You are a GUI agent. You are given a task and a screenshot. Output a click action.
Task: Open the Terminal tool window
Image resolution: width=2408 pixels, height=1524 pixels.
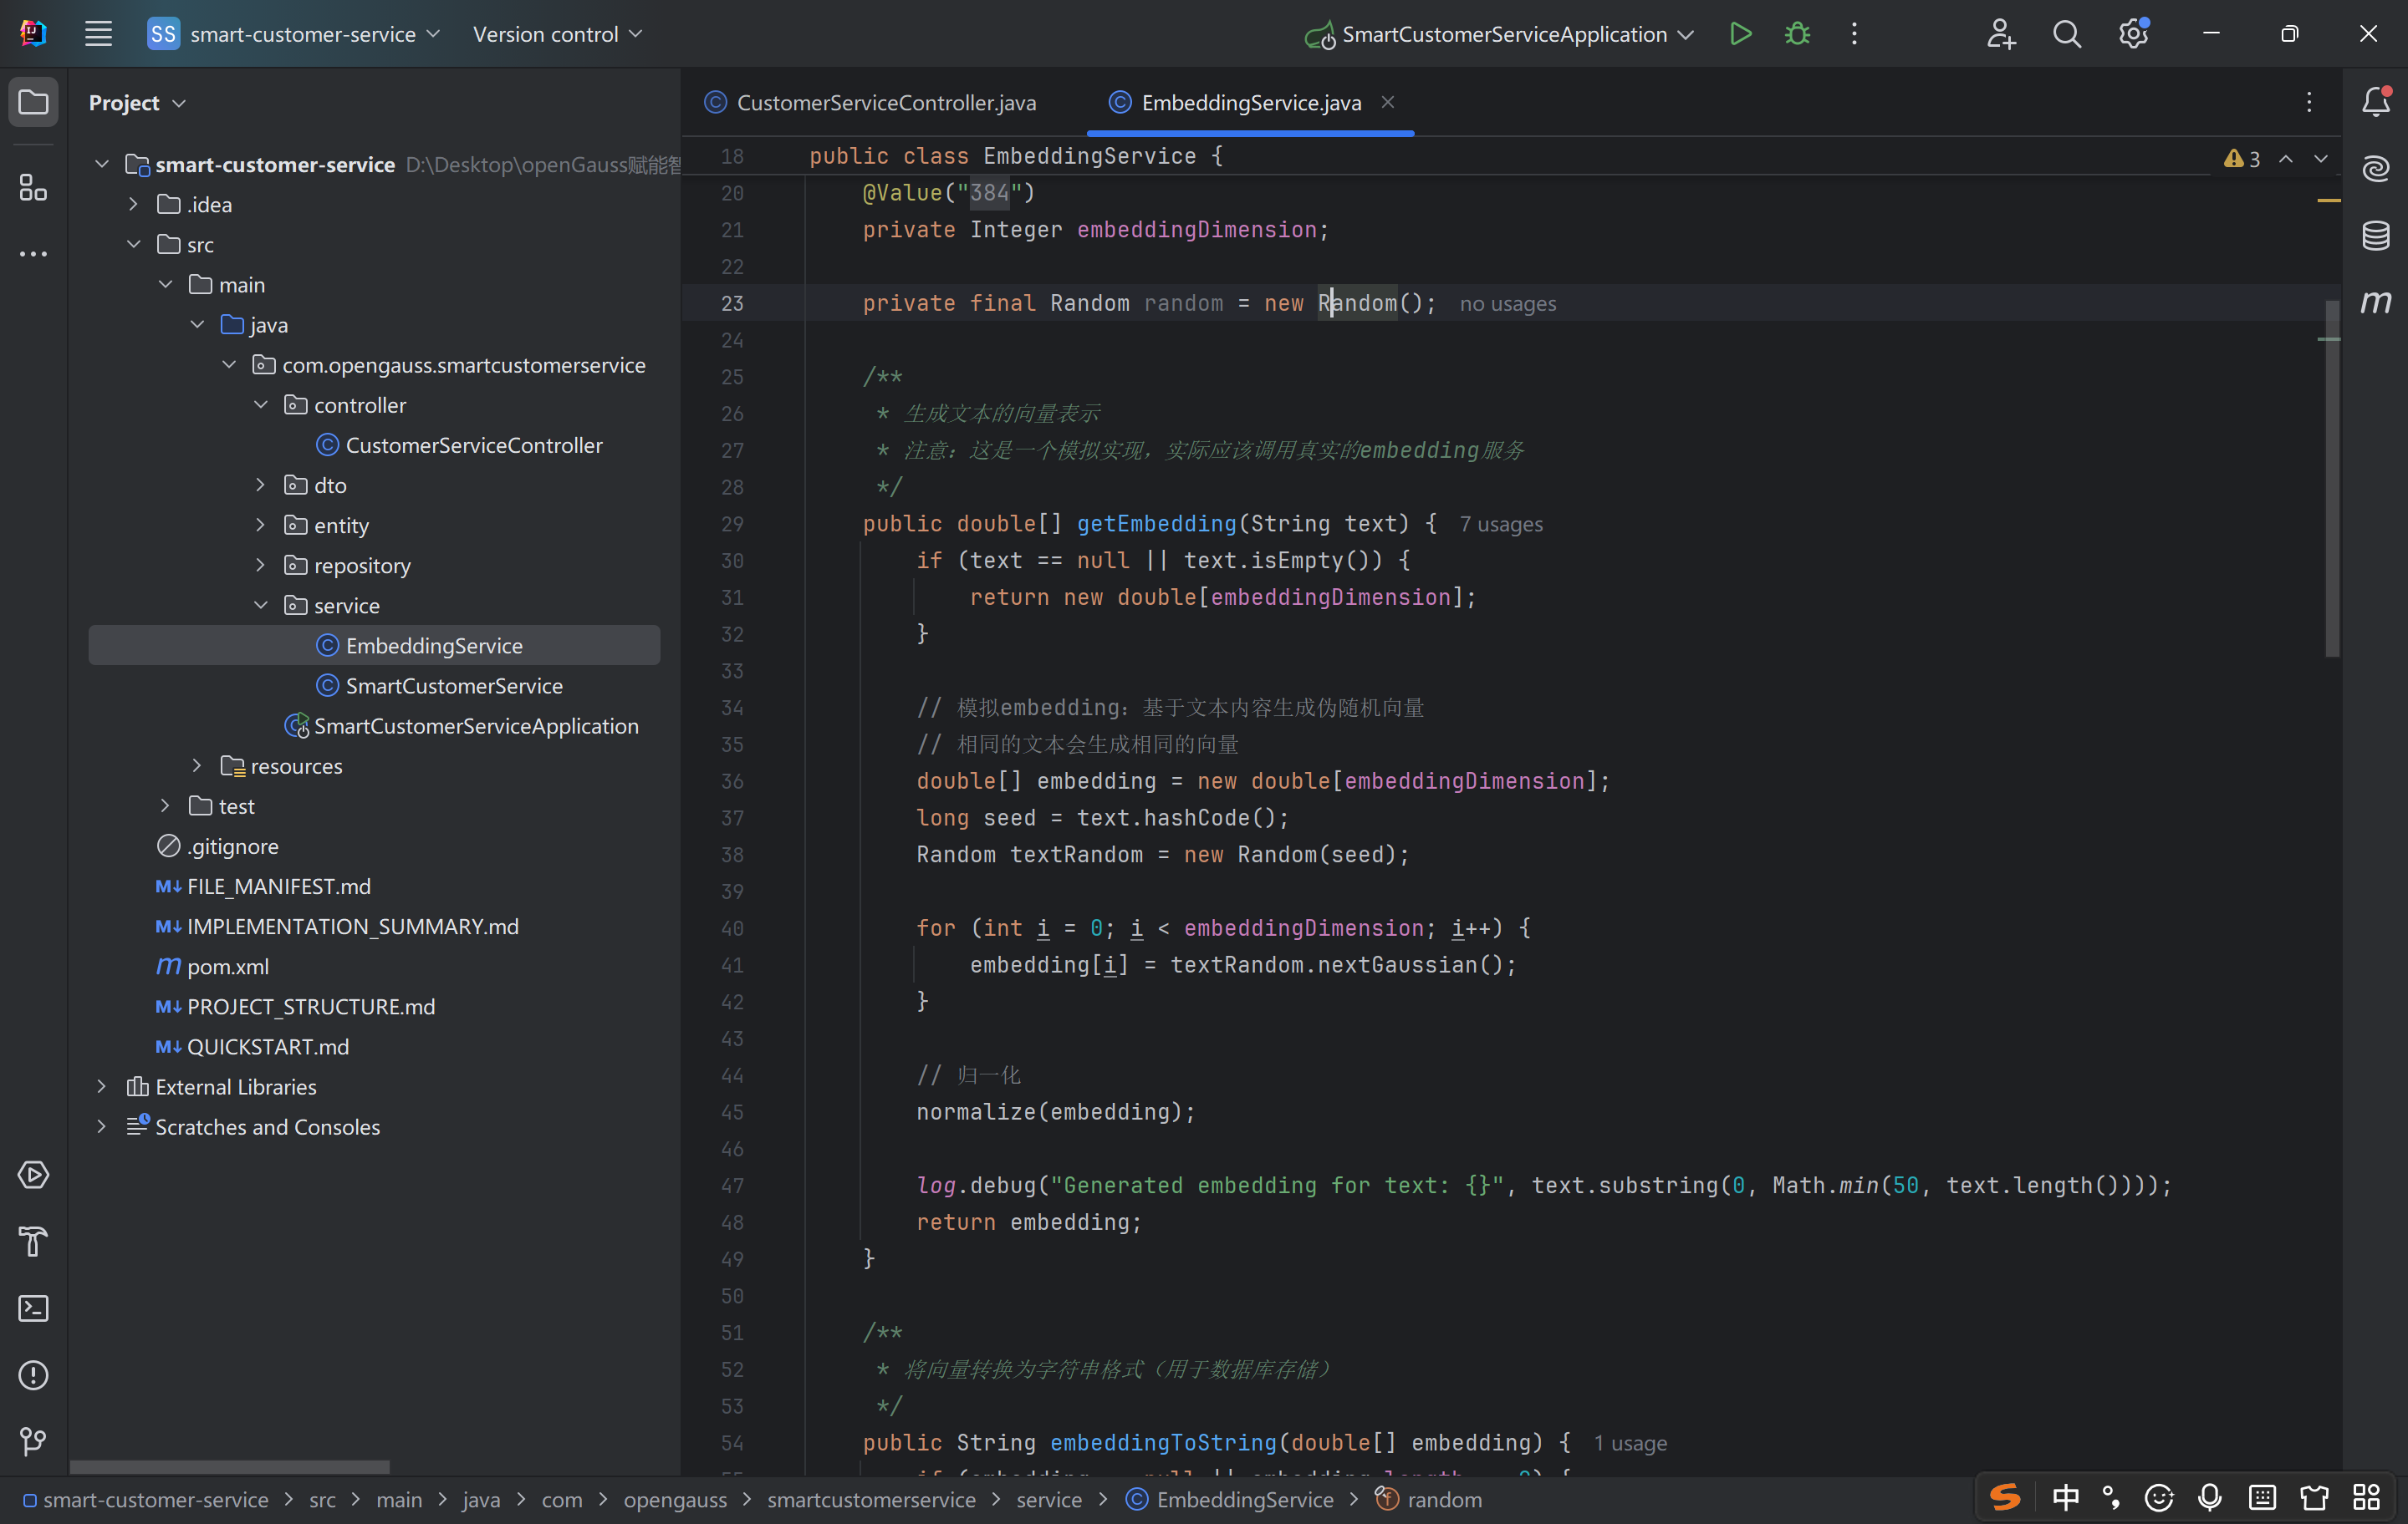pos(33,1308)
